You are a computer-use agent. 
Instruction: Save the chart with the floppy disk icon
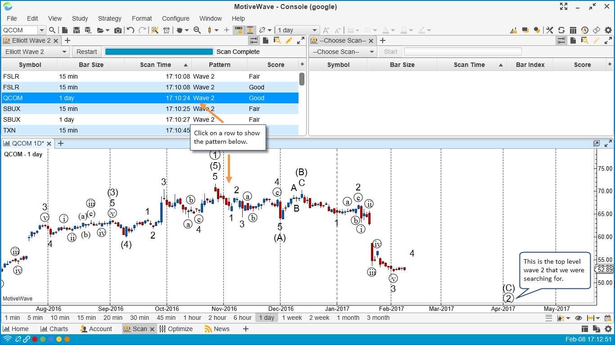[76, 30]
